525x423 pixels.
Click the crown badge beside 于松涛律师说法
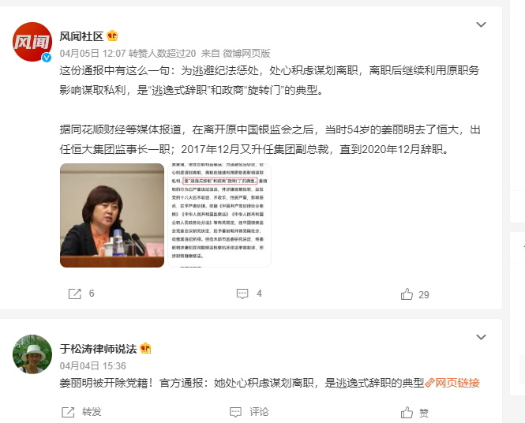pyautogui.click(x=145, y=348)
